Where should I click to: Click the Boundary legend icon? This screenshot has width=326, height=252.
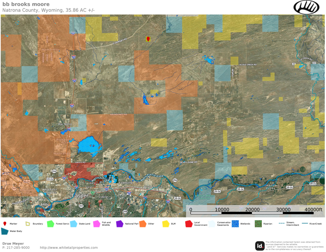[28, 223]
